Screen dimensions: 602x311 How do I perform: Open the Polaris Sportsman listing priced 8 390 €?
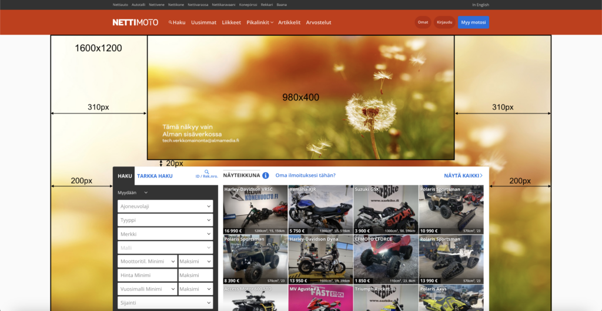[x=255, y=259]
